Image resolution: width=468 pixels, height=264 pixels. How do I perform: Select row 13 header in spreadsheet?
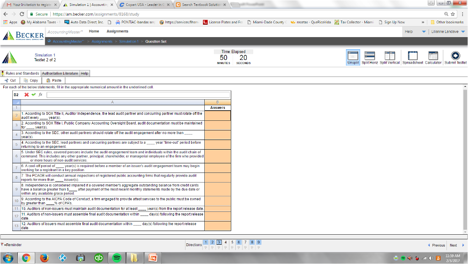pos(16,226)
